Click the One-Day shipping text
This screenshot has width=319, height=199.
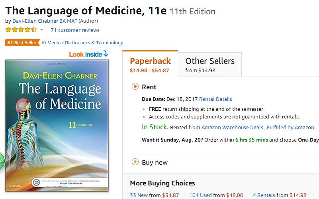click(x=309, y=140)
